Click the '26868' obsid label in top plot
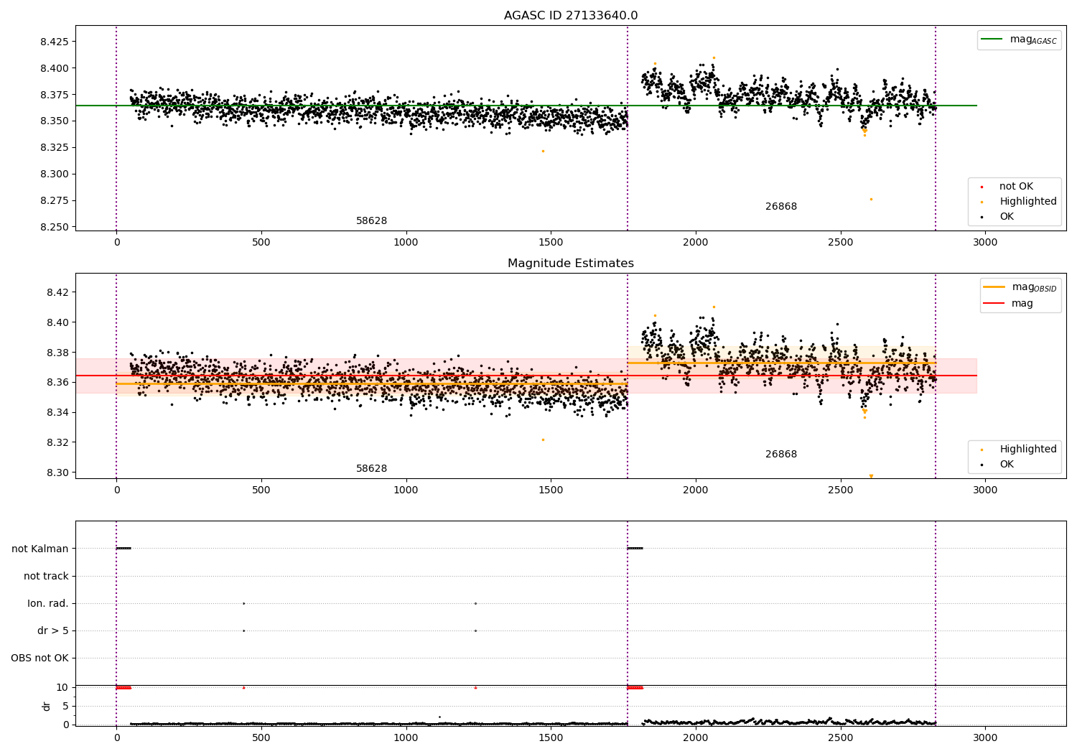 click(781, 207)
